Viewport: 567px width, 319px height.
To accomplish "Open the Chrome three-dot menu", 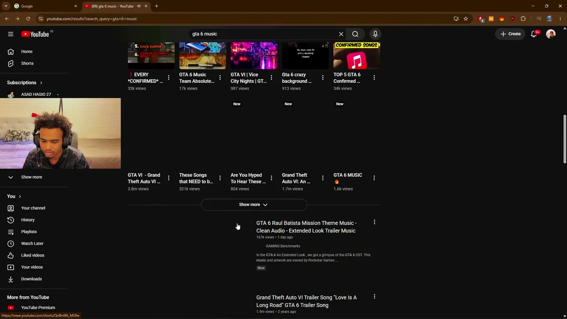I will click(560, 19).
